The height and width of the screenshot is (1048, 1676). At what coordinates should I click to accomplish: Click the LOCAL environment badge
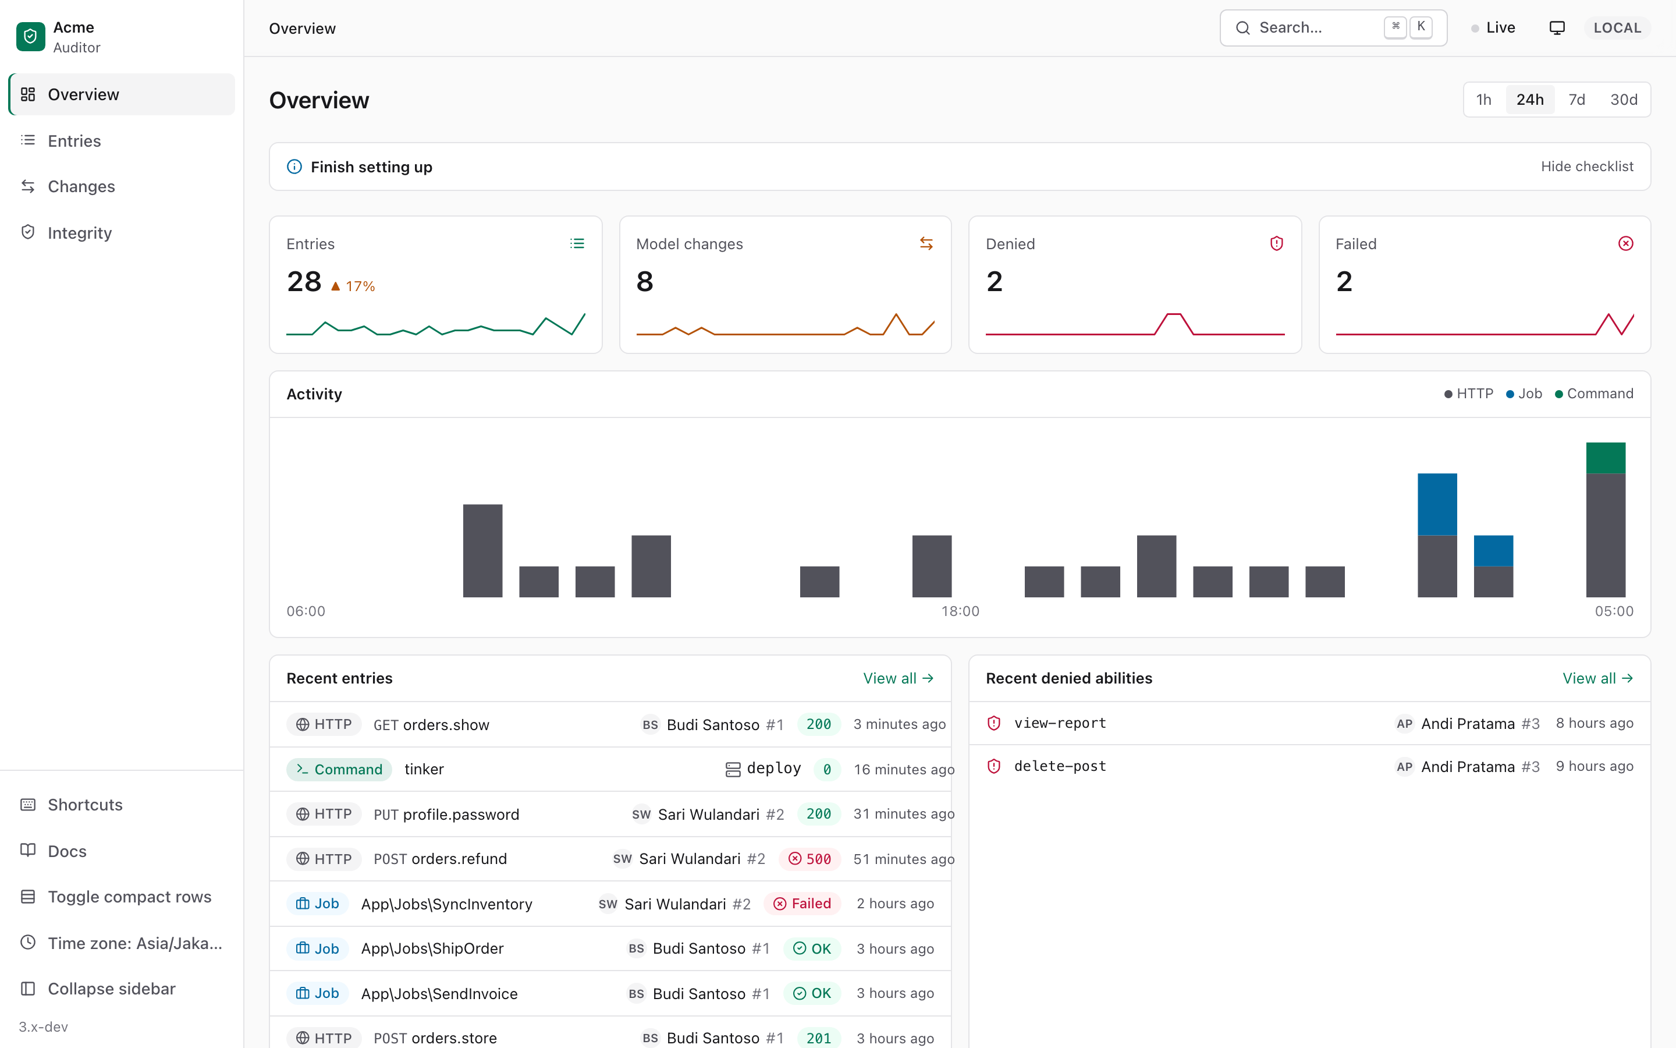(1617, 28)
